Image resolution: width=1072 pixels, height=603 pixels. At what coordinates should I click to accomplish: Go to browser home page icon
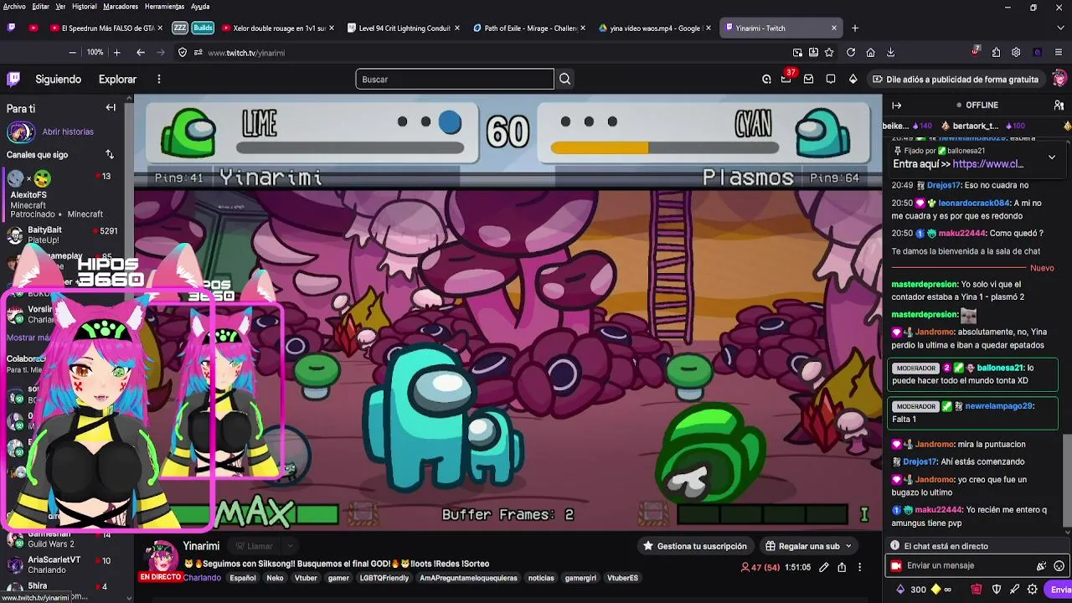click(870, 52)
